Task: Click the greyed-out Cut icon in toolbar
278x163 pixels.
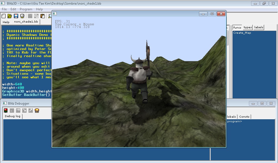Action: coord(30,16)
